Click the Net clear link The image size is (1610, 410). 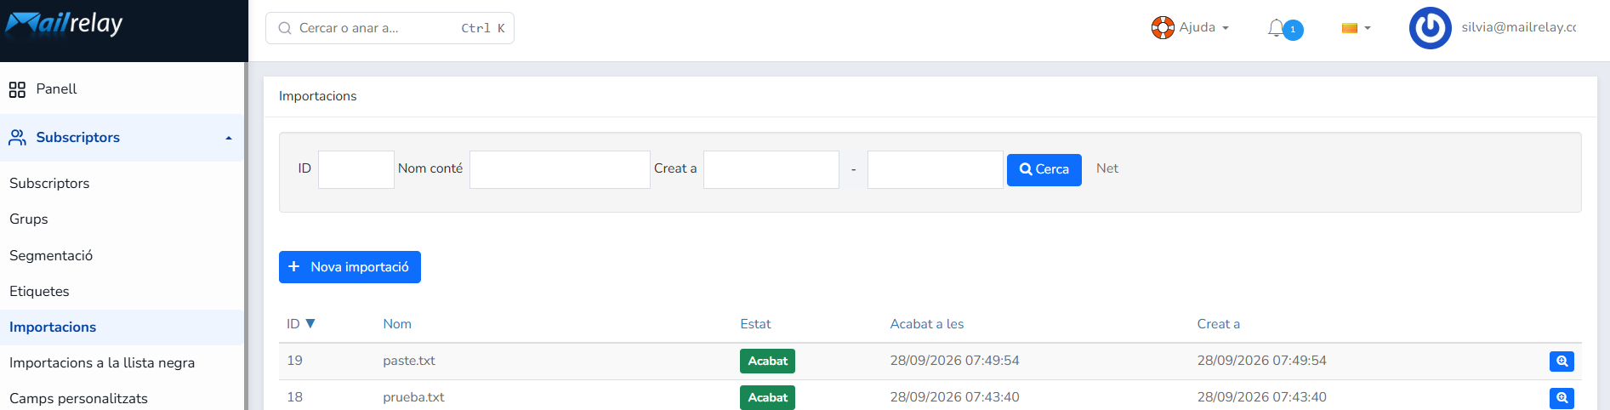point(1107,168)
